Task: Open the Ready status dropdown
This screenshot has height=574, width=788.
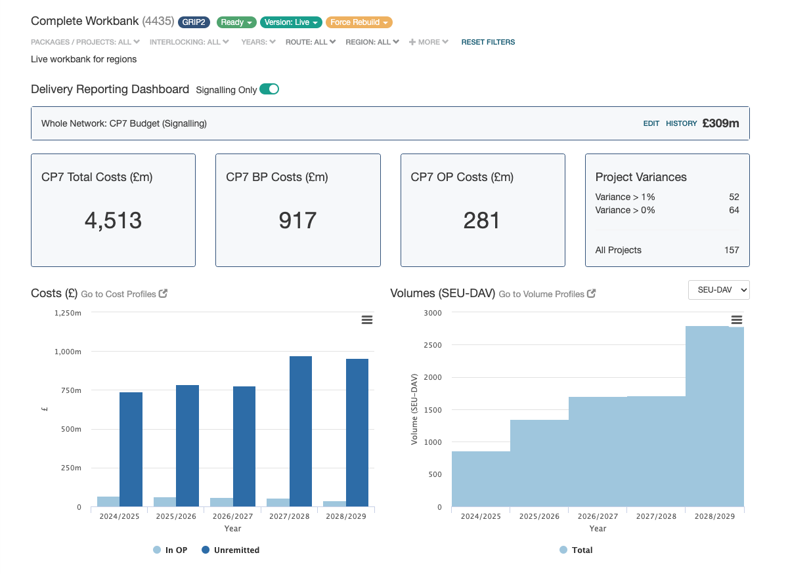Action: tap(236, 22)
